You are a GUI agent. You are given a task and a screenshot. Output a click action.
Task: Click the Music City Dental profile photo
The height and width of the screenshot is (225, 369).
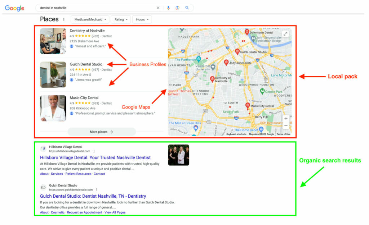(x=53, y=108)
